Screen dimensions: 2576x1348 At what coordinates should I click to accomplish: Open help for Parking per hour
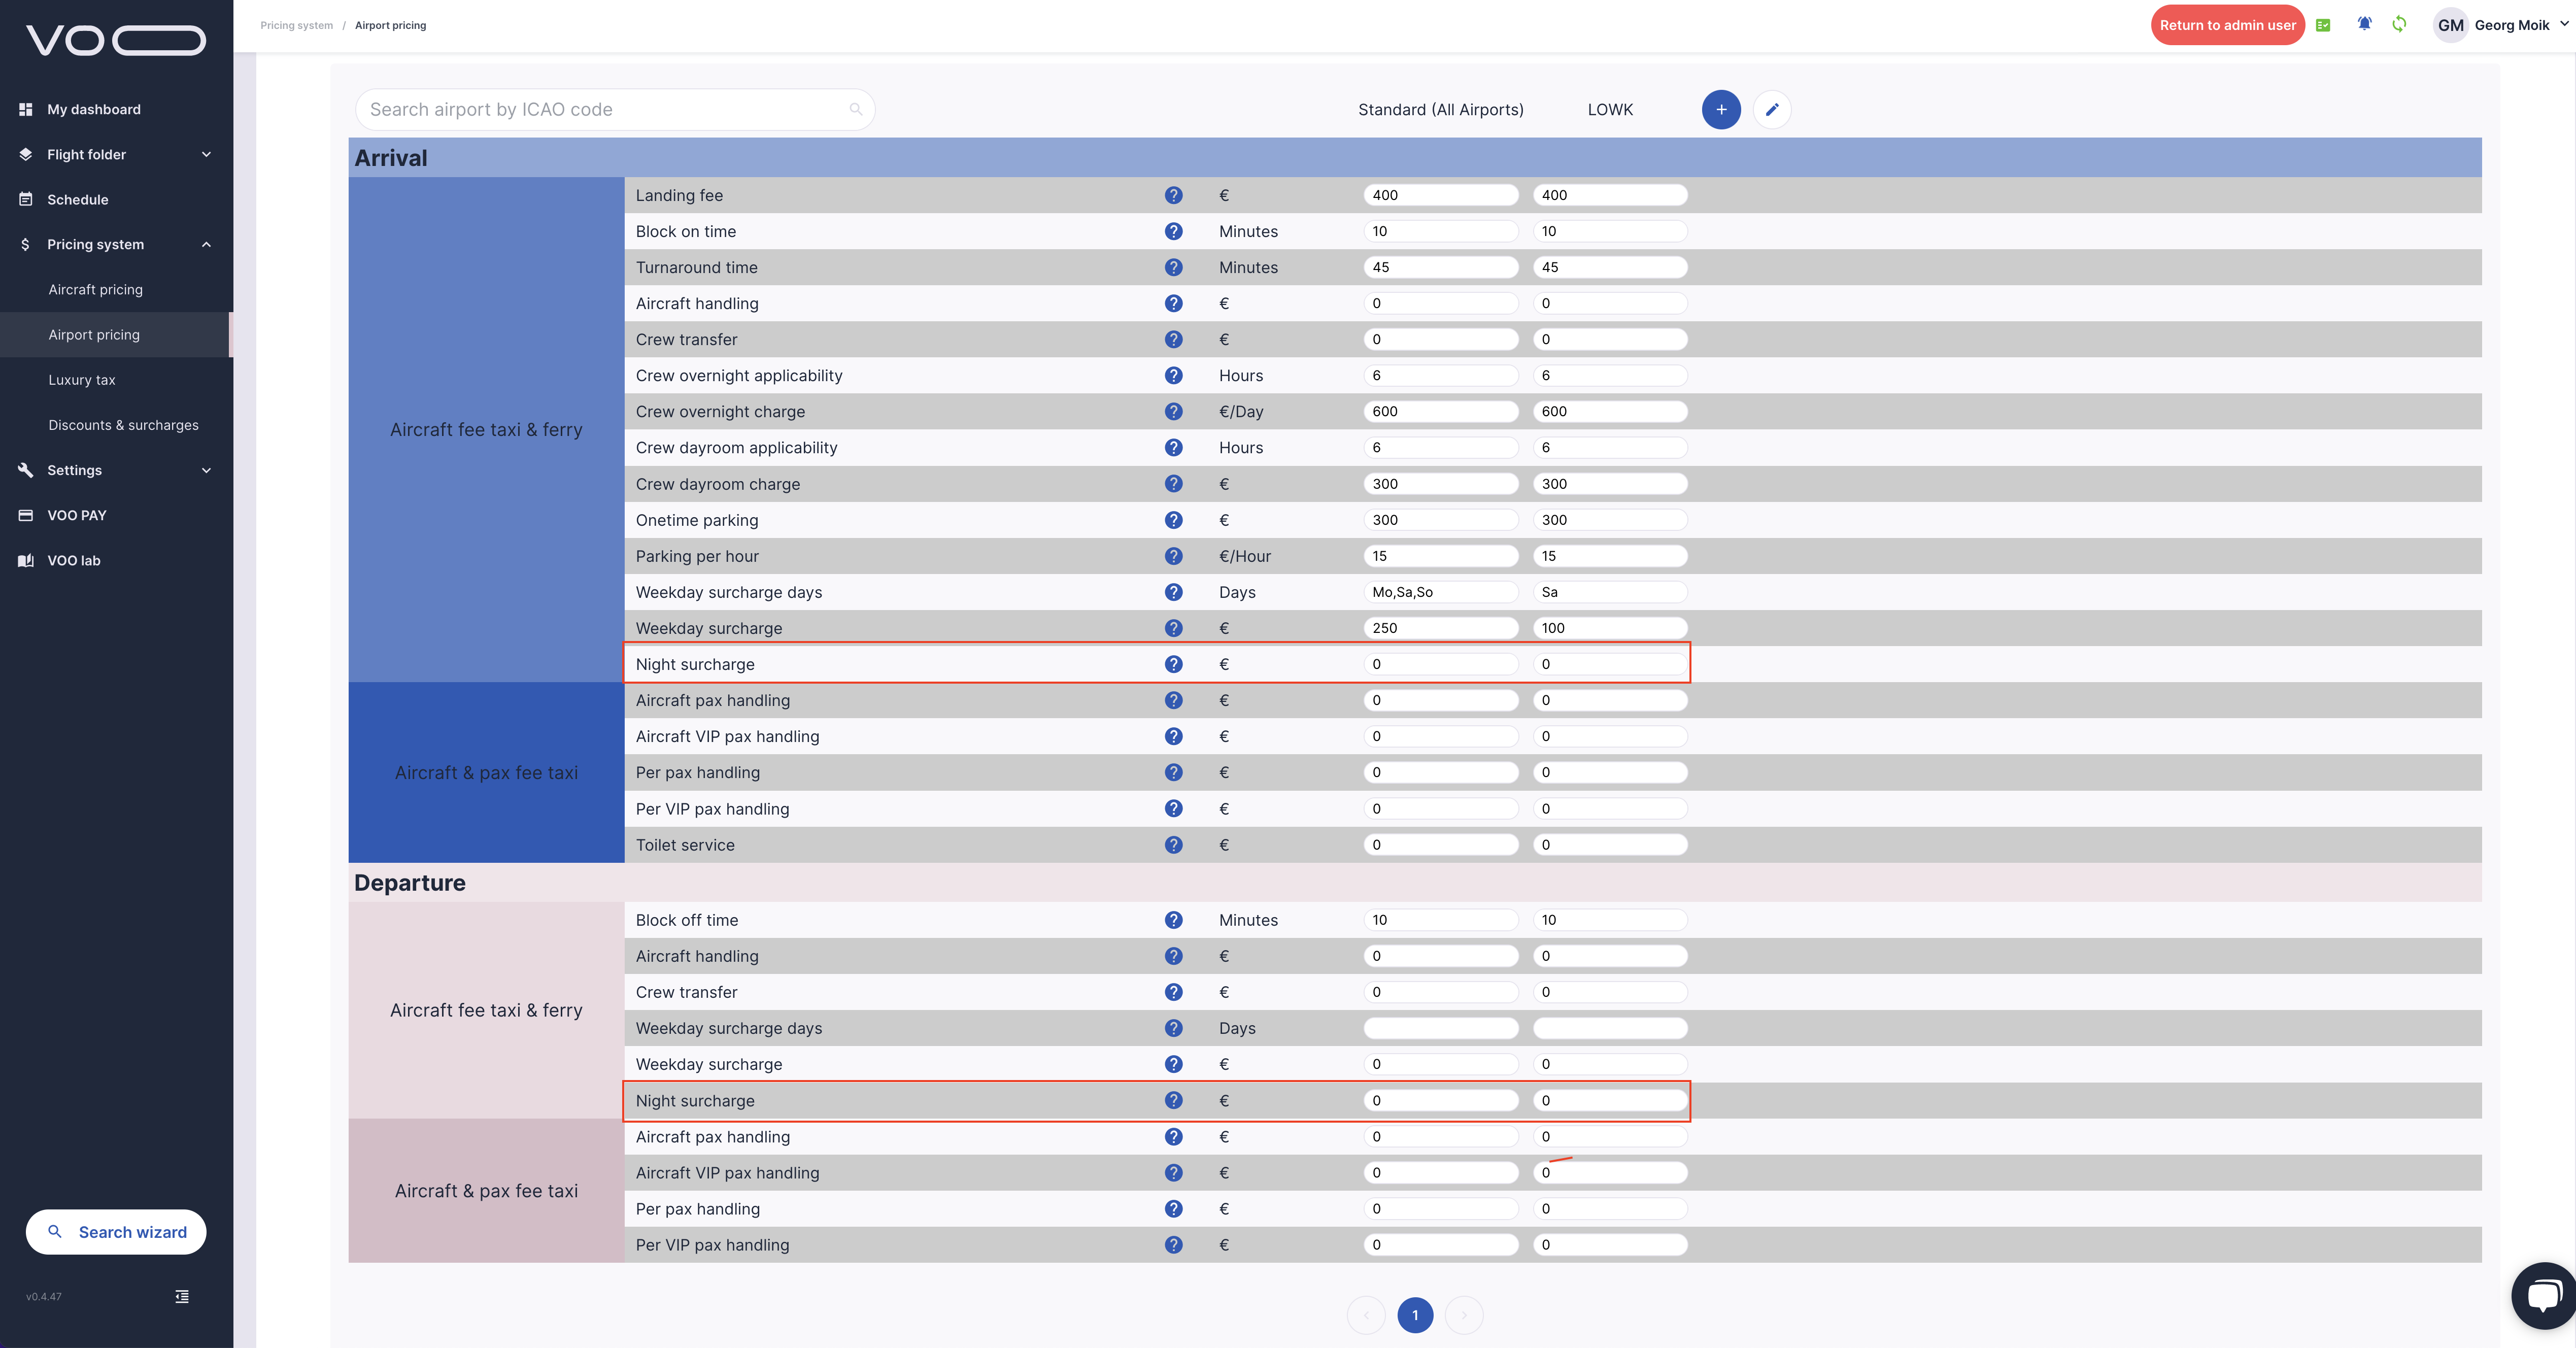tap(1173, 556)
